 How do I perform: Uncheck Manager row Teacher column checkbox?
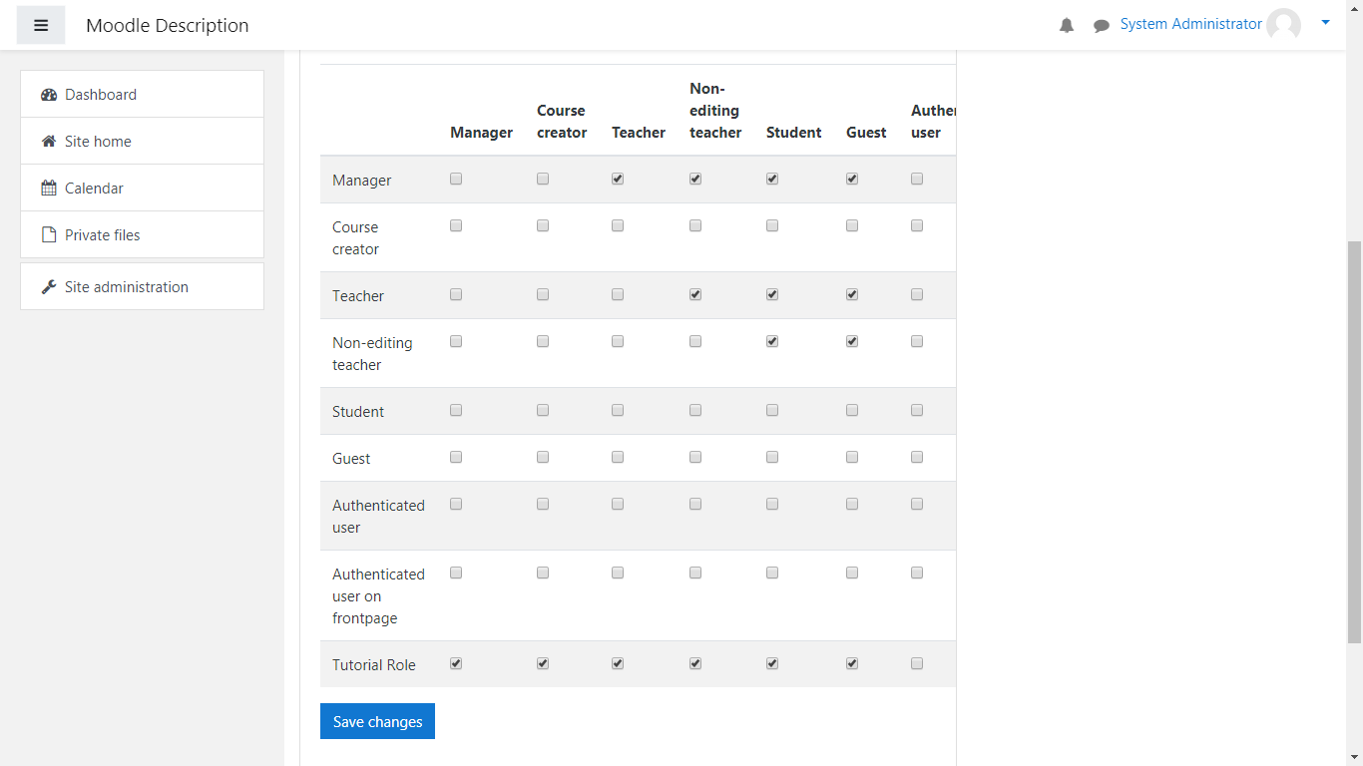pyautogui.click(x=618, y=180)
